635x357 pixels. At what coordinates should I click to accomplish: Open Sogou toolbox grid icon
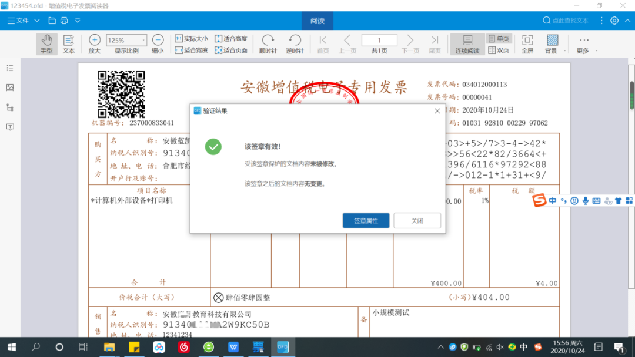tap(629, 201)
